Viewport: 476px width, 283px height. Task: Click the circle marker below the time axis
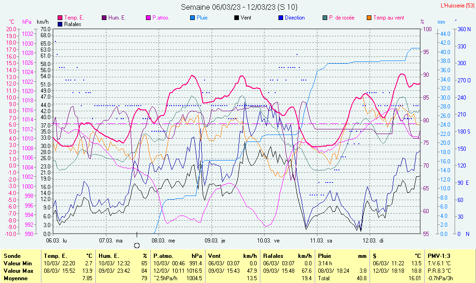click(x=137, y=245)
